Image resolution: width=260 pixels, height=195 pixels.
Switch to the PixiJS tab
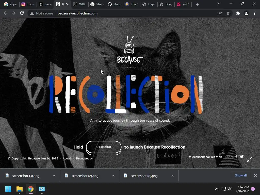pos(183,4)
